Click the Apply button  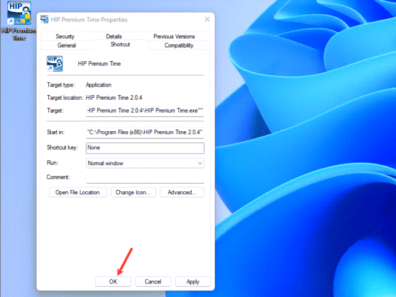(193, 282)
